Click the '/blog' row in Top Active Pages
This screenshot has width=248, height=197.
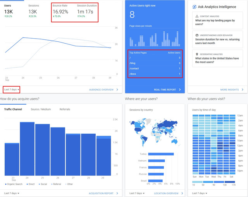pos(155,63)
